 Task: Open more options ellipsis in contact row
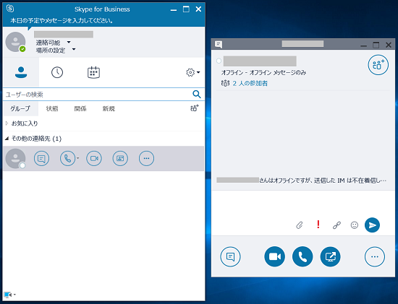click(146, 159)
